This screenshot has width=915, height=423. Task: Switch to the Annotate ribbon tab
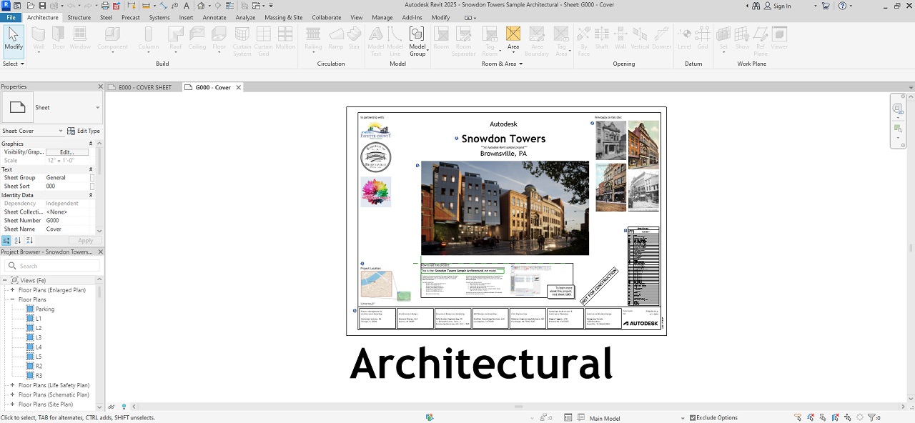coord(214,17)
